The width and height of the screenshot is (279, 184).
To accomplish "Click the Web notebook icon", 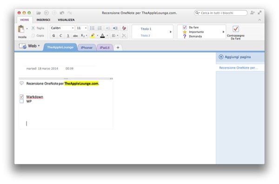I will (23, 46).
